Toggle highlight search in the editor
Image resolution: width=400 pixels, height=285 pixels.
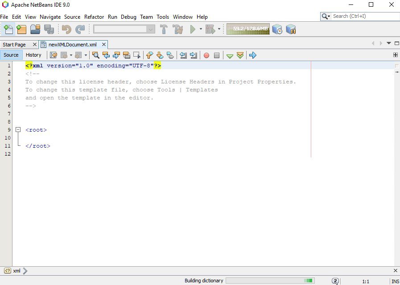(128, 55)
